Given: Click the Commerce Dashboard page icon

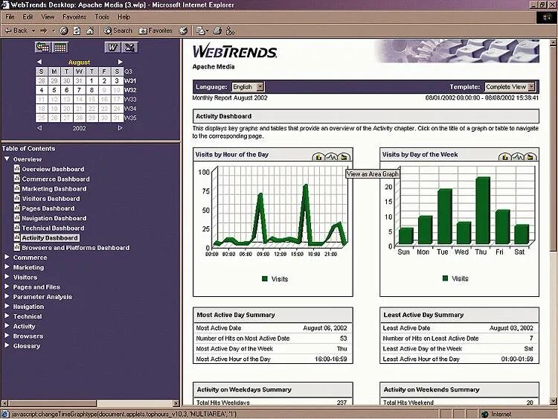Looking at the screenshot, I should pos(16,179).
